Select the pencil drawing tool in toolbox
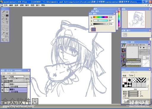The image size is (152, 109). 3,12
